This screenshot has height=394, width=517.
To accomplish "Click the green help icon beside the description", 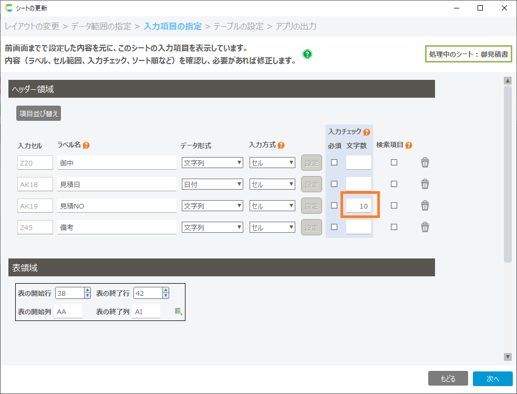I will pos(307,54).
